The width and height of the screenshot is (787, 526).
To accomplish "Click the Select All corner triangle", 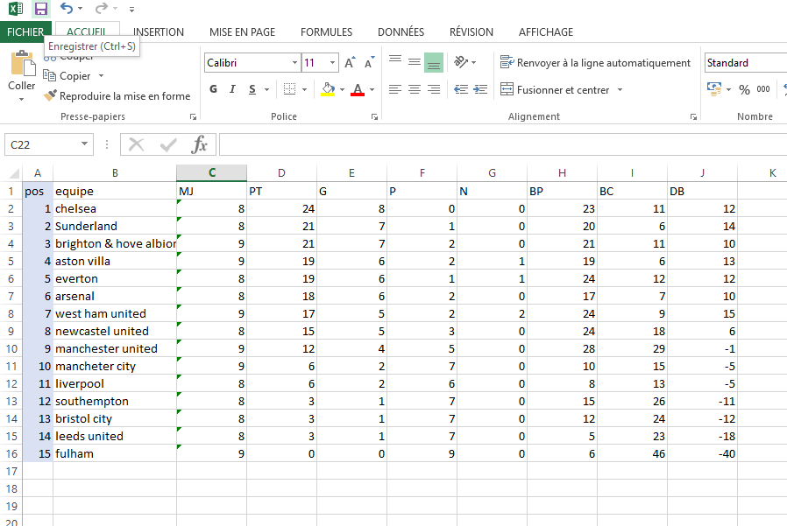I will point(14,173).
